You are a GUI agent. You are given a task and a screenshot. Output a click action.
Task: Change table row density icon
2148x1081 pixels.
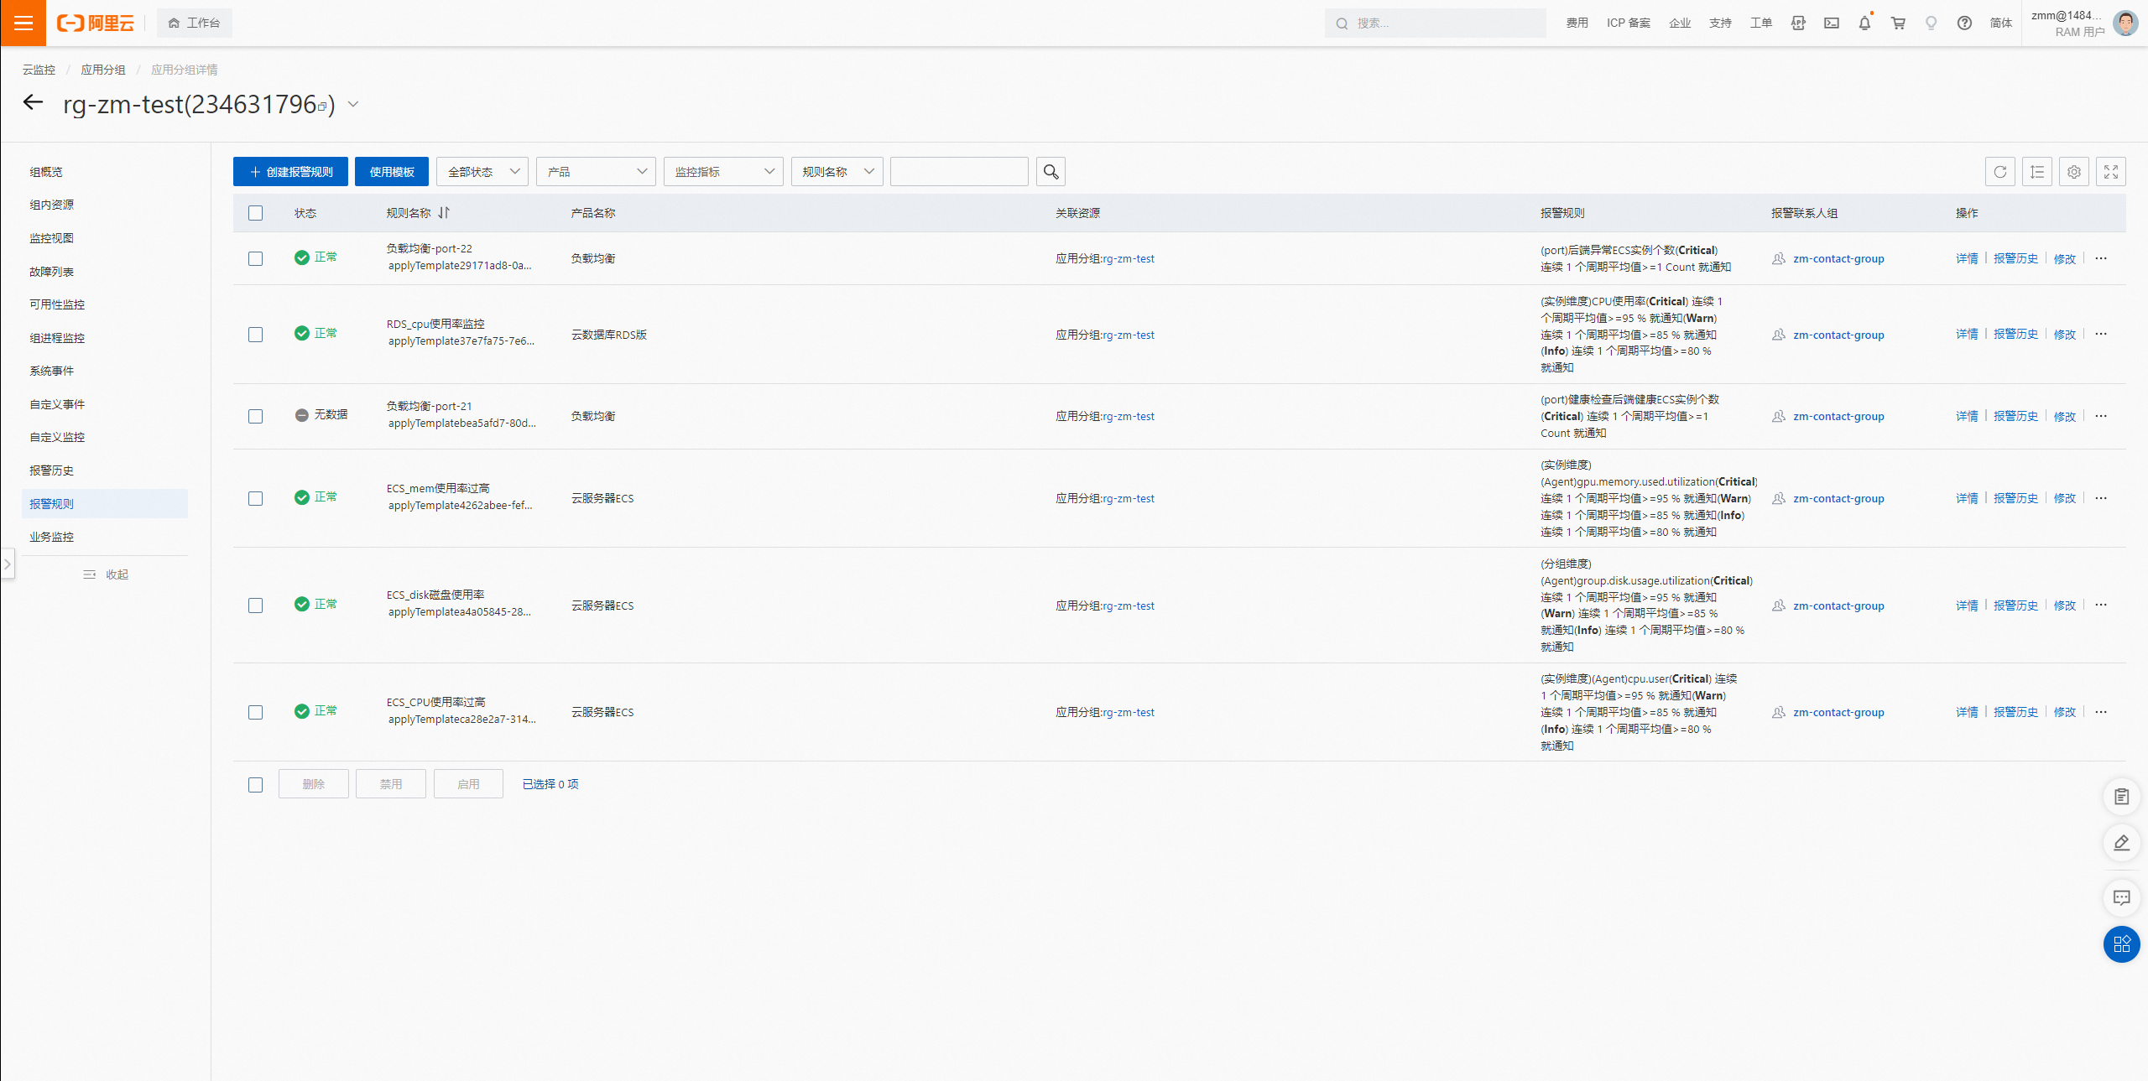coord(2037,172)
